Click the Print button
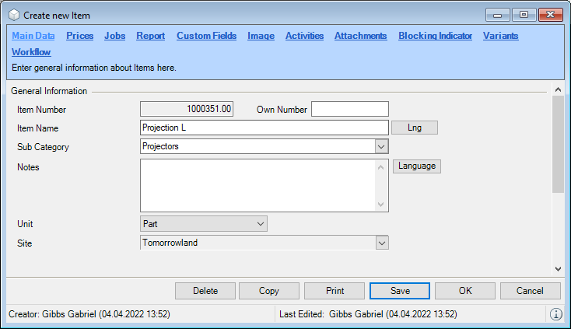 (335, 291)
